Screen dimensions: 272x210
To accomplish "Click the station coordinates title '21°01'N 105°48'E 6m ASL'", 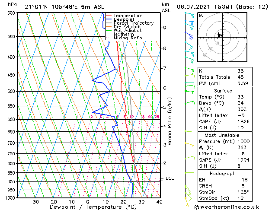I will click(x=64, y=7).
